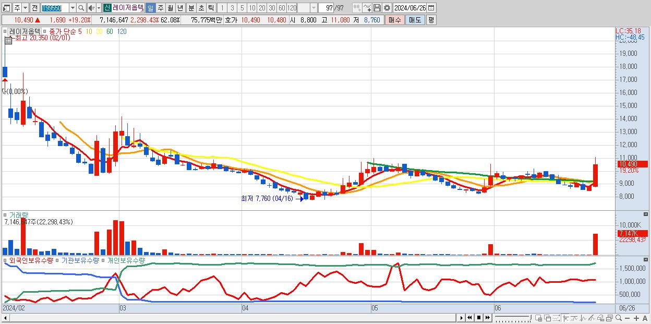Viewport: 651px width, 324px height.
Task: Open the dropdown arrow beside speaker icon
Action: coord(98,8)
